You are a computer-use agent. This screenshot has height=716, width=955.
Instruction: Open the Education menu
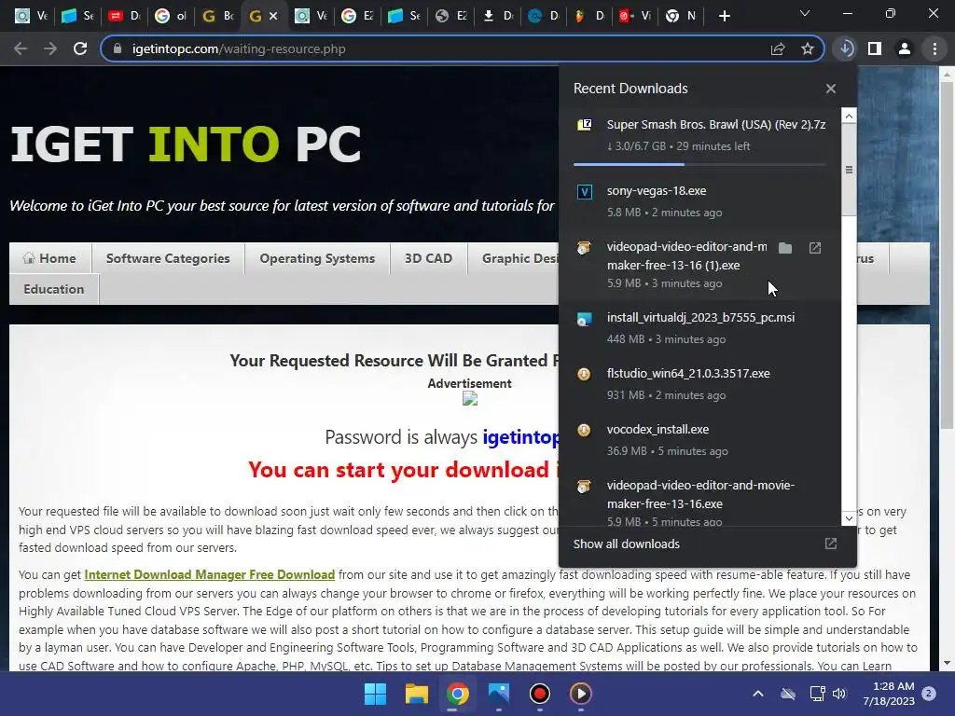[x=53, y=289]
